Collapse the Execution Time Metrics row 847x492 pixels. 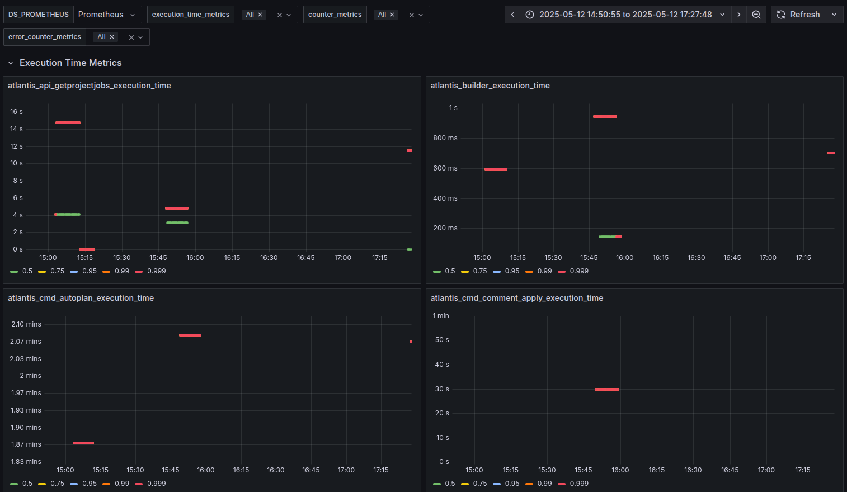(11, 63)
